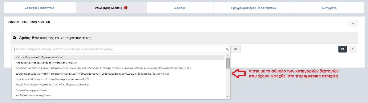
Task: Click the X button next to search field
Action: (x=235, y=49)
